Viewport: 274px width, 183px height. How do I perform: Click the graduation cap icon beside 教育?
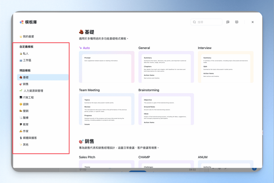21,124
